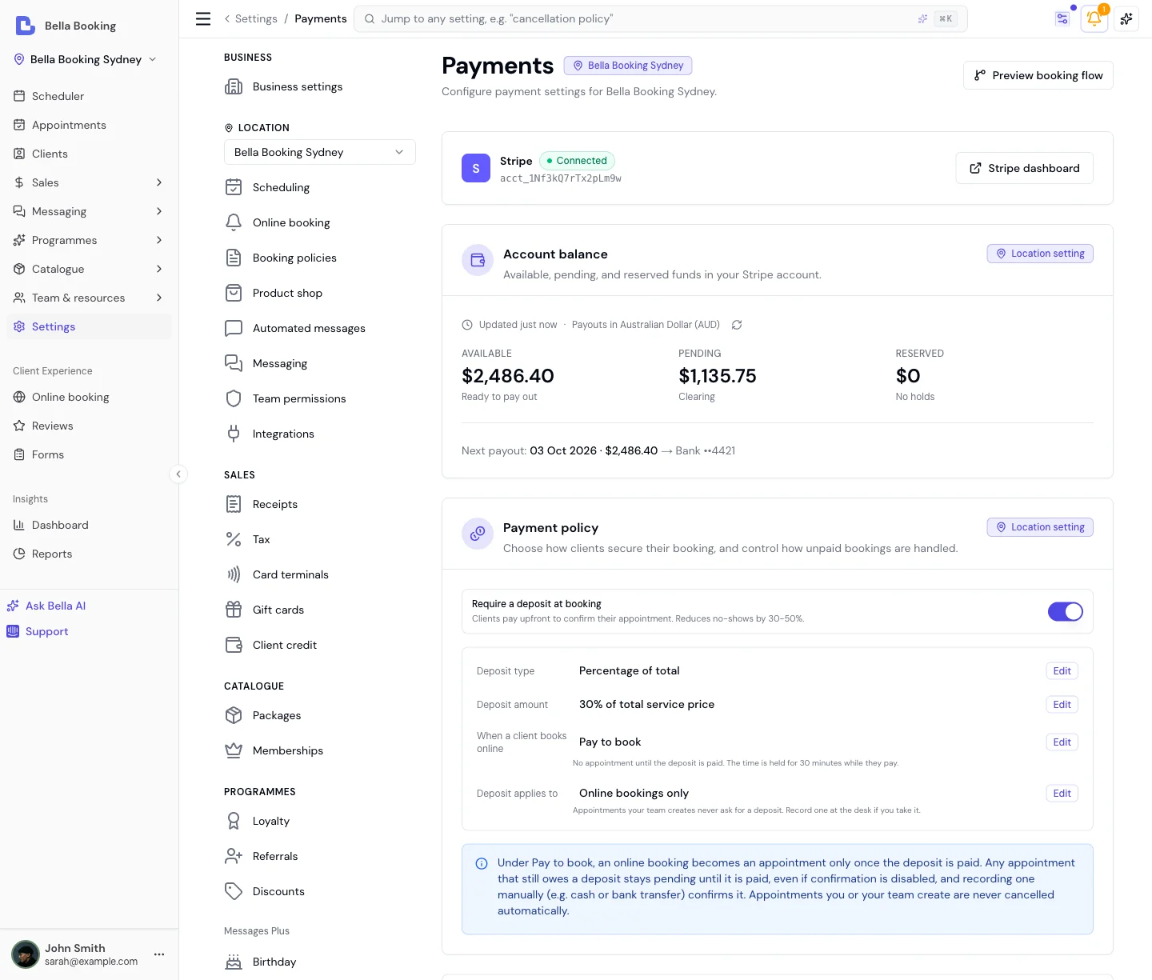Image resolution: width=1152 pixels, height=980 pixels.
Task: Refresh the account balance
Action: pos(737,325)
